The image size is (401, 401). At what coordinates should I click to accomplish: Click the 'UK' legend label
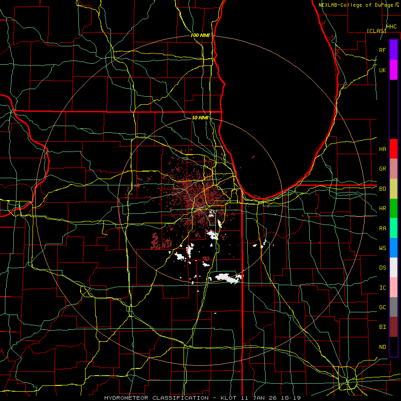tap(382, 70)
